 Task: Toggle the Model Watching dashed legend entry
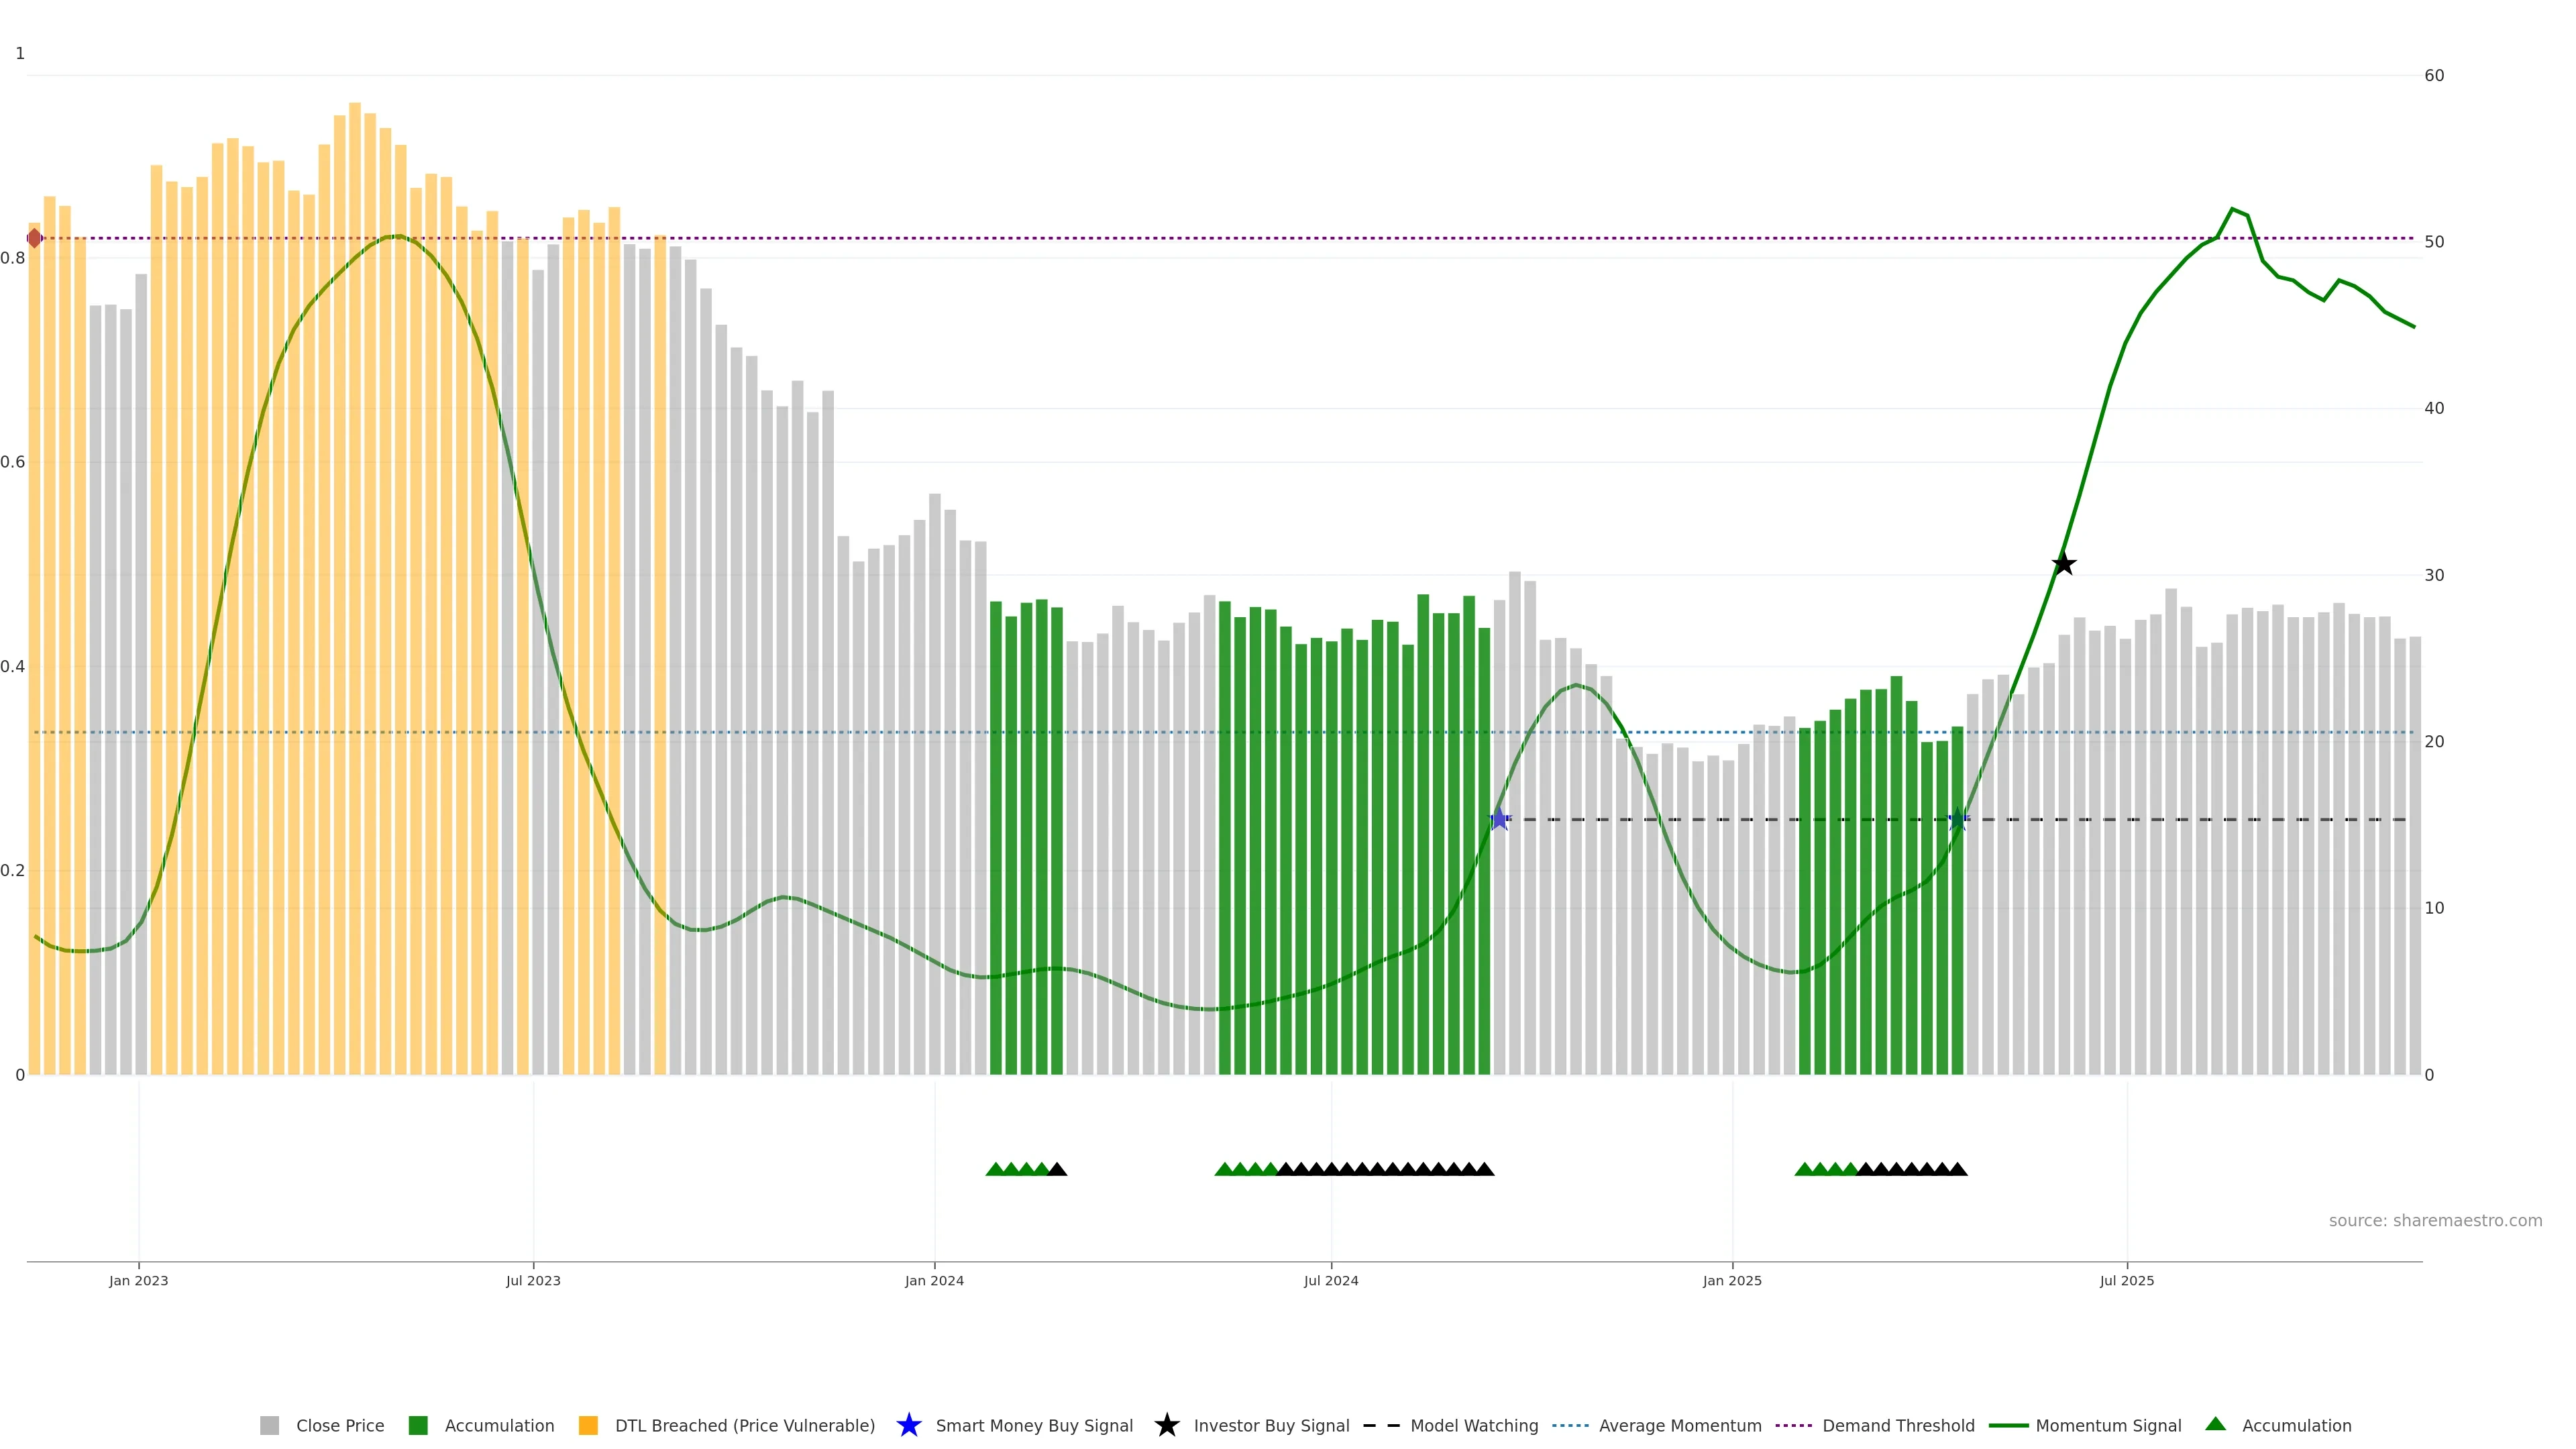[x=1381, y=1425]
